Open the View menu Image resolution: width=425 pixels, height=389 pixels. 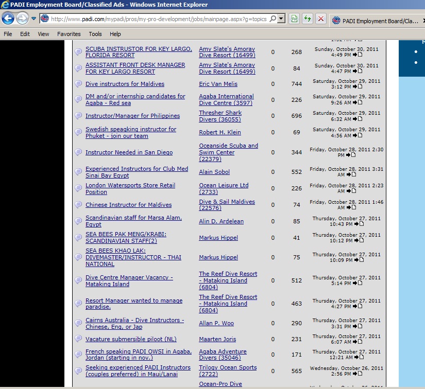click(43, 34)
